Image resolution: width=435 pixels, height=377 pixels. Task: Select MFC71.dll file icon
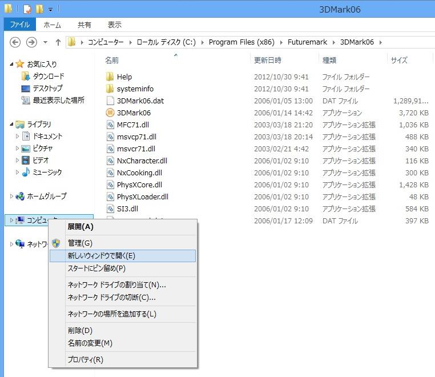tap(110, 125)
